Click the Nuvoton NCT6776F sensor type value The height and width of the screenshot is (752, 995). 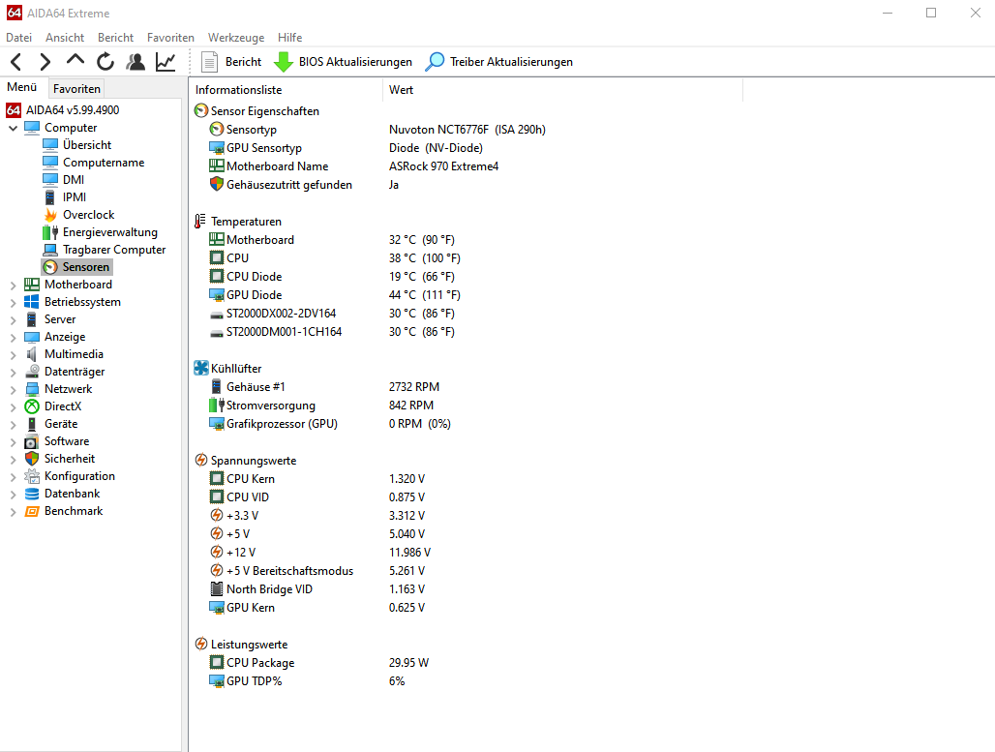point(467,130)
